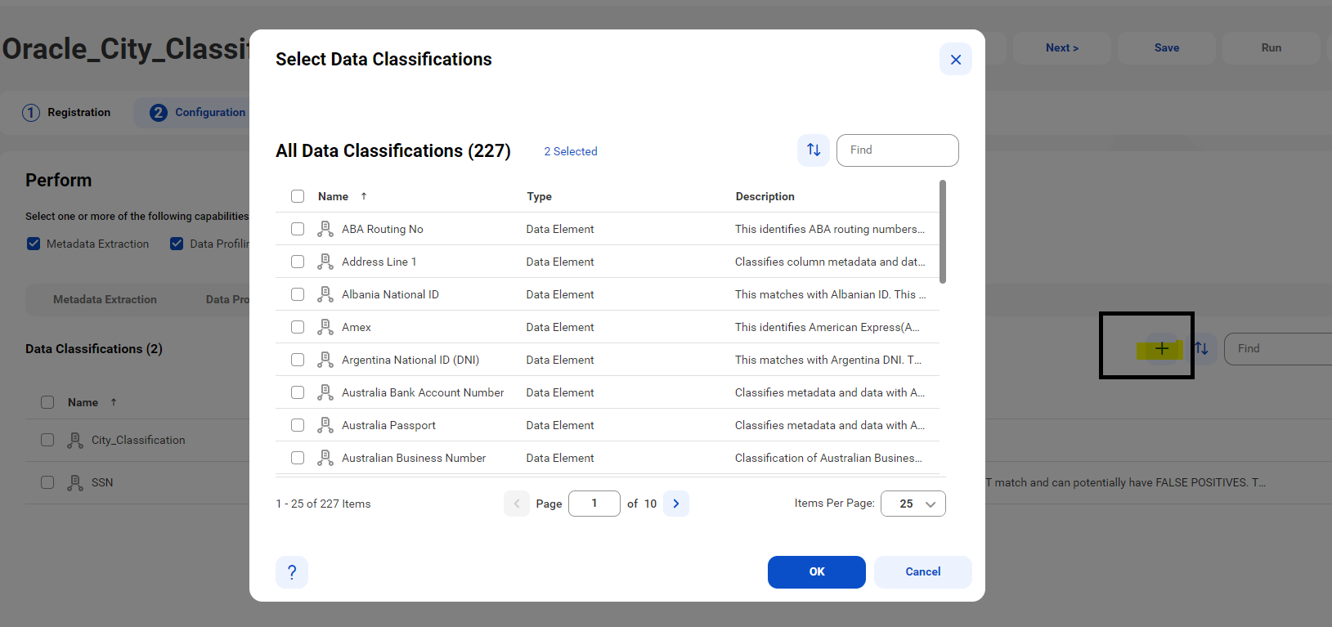Click the ABA Routing No data element icon
The width and height of the screenshot is (1332, 627).
pos(325,229)
